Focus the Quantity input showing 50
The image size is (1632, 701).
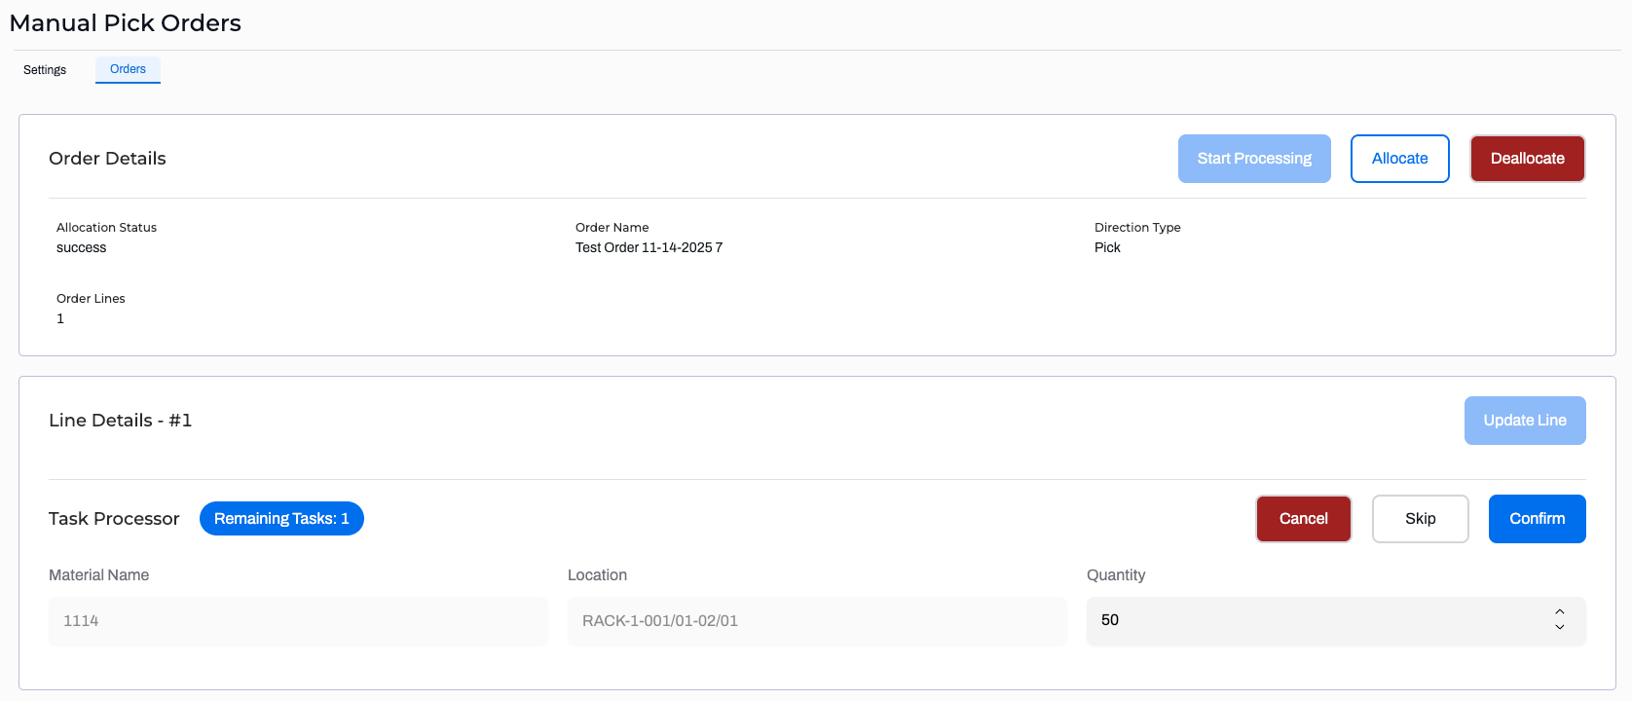tap(1336, 621)
